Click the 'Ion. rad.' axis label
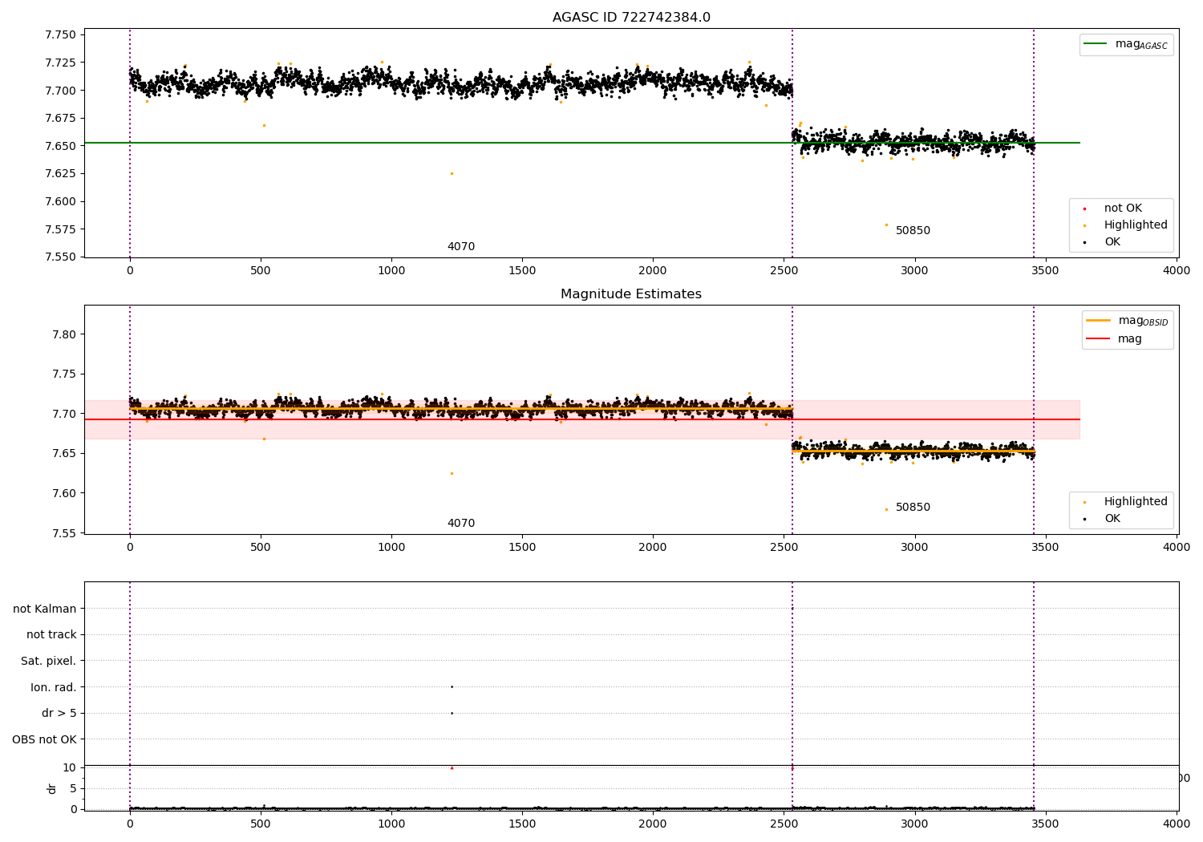 (x=54, y=687)
